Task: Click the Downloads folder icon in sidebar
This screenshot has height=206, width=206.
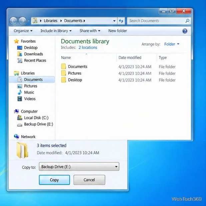Action: pos(20,54)
